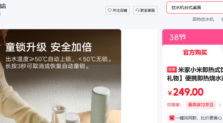This screenshot has height=123, width=223.
Task: Click the 礼物】便携即热烧水壶 title line
Action: (x=195, y=78)
